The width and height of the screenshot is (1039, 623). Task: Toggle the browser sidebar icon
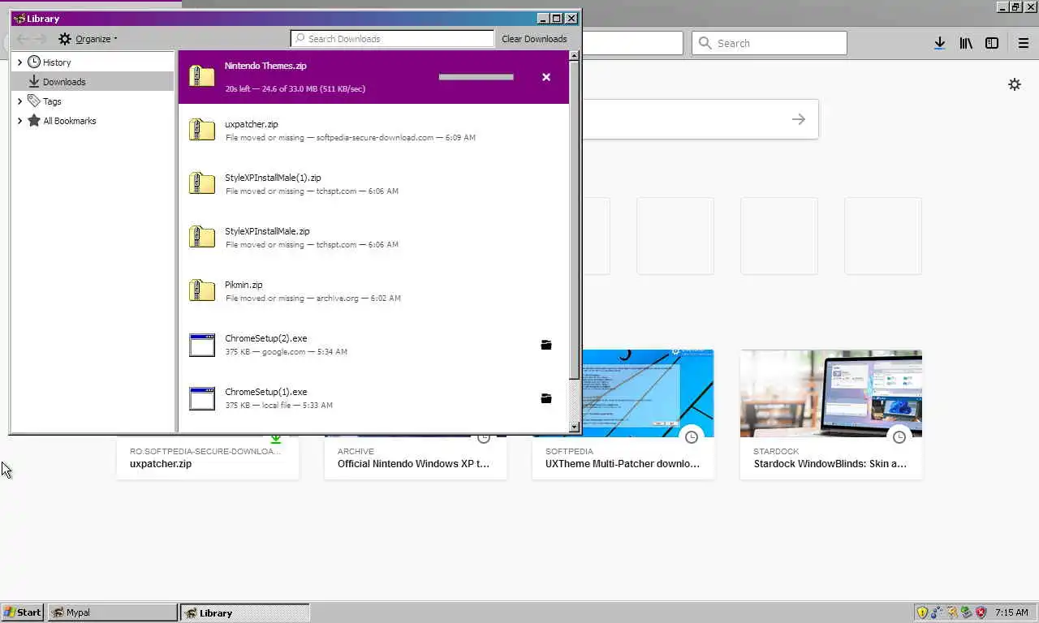click(992, 43)
